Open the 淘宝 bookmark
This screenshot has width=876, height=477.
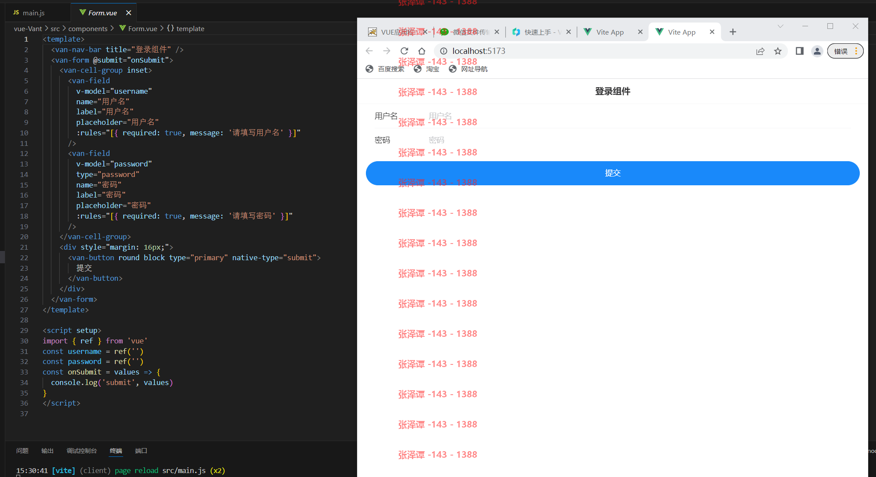pyautogui.click(x=426, y=69)
